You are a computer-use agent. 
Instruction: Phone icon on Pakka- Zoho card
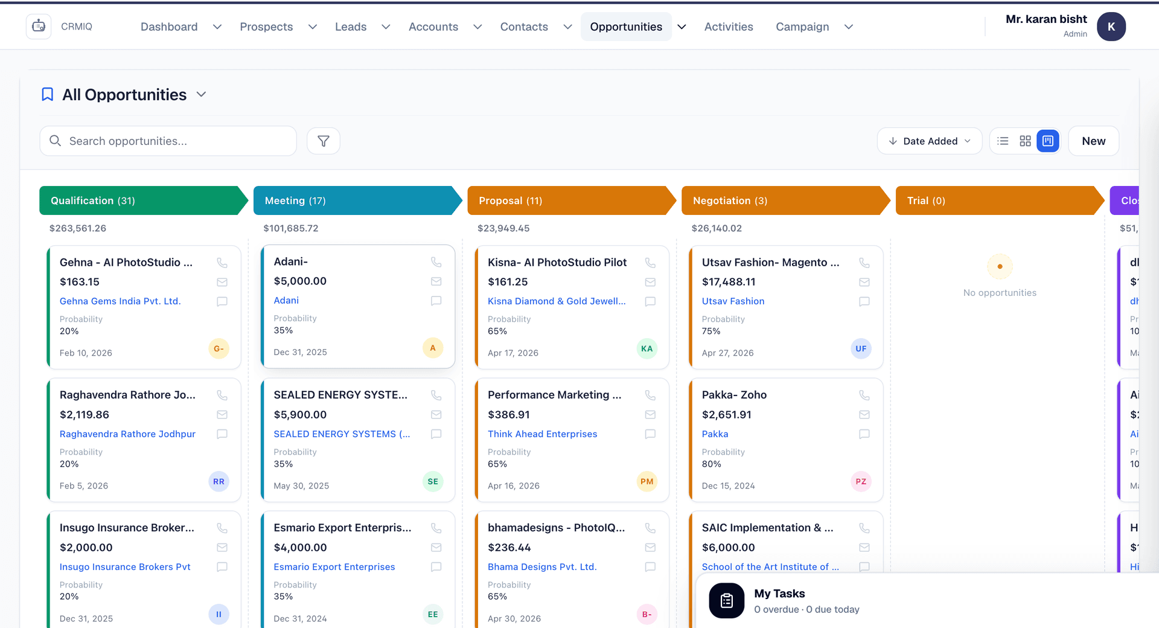tap(864, 395)
